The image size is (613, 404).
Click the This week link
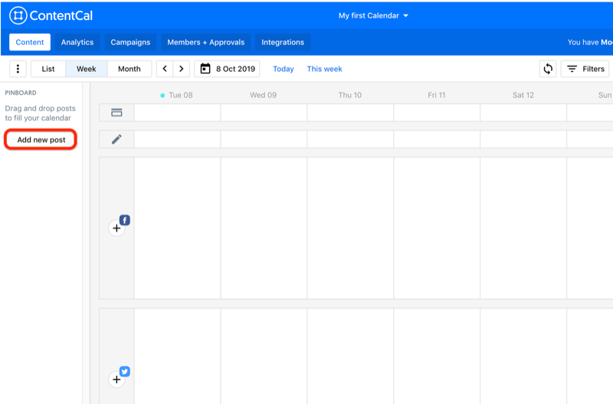pos(324,69)
